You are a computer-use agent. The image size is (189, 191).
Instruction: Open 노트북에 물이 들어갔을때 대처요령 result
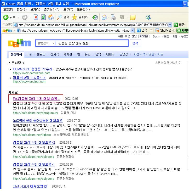[x=38, y=120]
